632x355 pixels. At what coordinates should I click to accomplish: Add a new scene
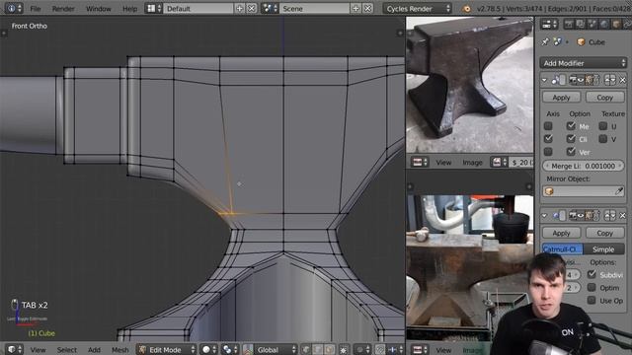pos(355,9)
